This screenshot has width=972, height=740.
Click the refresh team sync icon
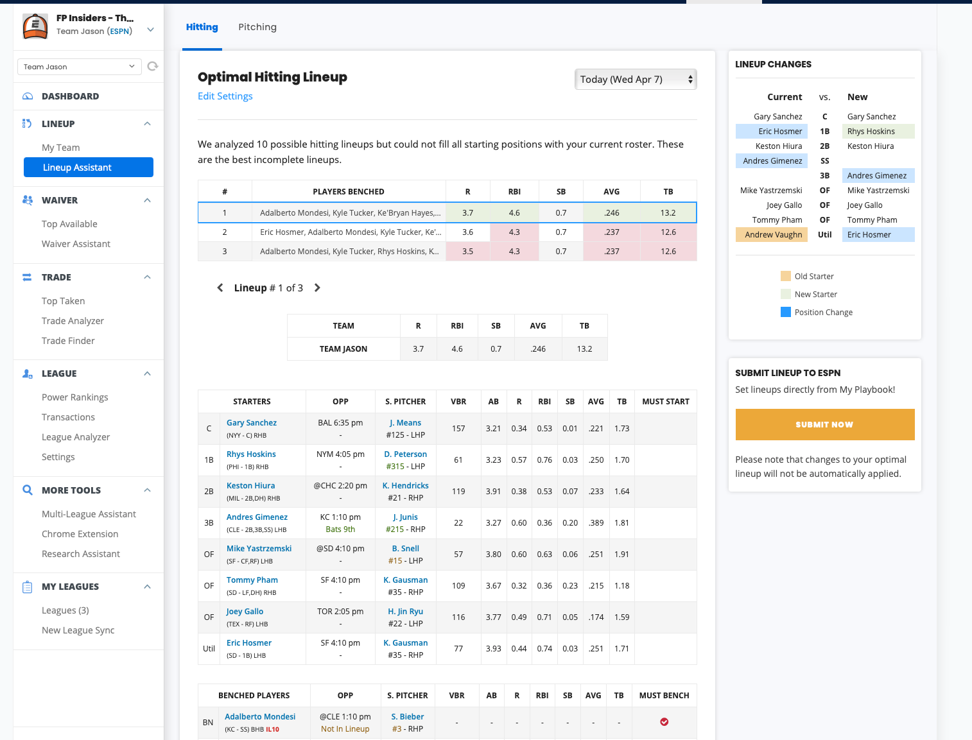pyautogui.click(x=153, y=66)
